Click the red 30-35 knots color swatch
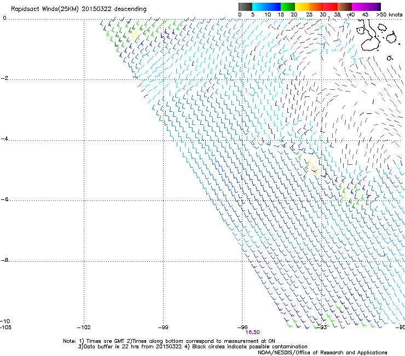The height and width of the screenshot is (356, 405). click(331, 7)
